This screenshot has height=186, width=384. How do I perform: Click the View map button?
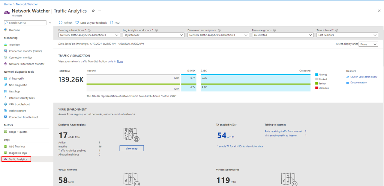pos(131,148)
